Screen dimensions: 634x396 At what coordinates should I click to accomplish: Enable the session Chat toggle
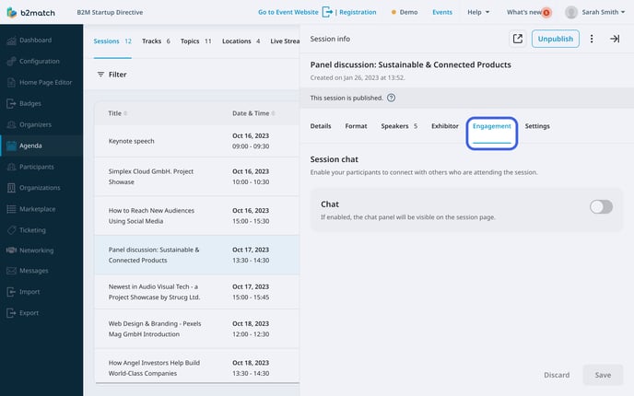[601, 207]
